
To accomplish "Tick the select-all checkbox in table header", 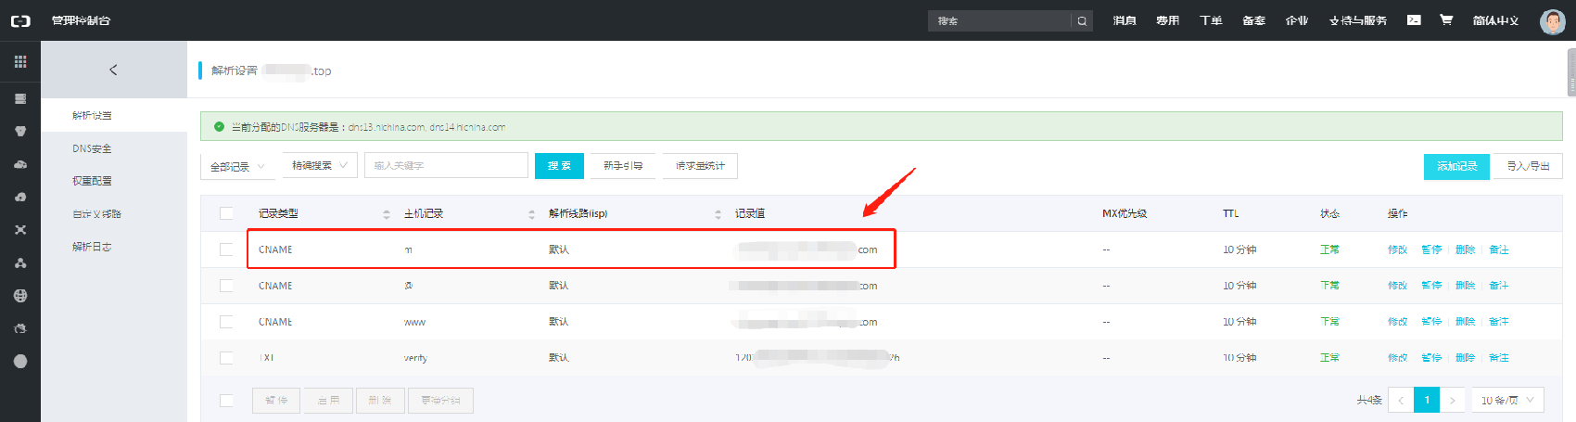I will tap(226, 213).
